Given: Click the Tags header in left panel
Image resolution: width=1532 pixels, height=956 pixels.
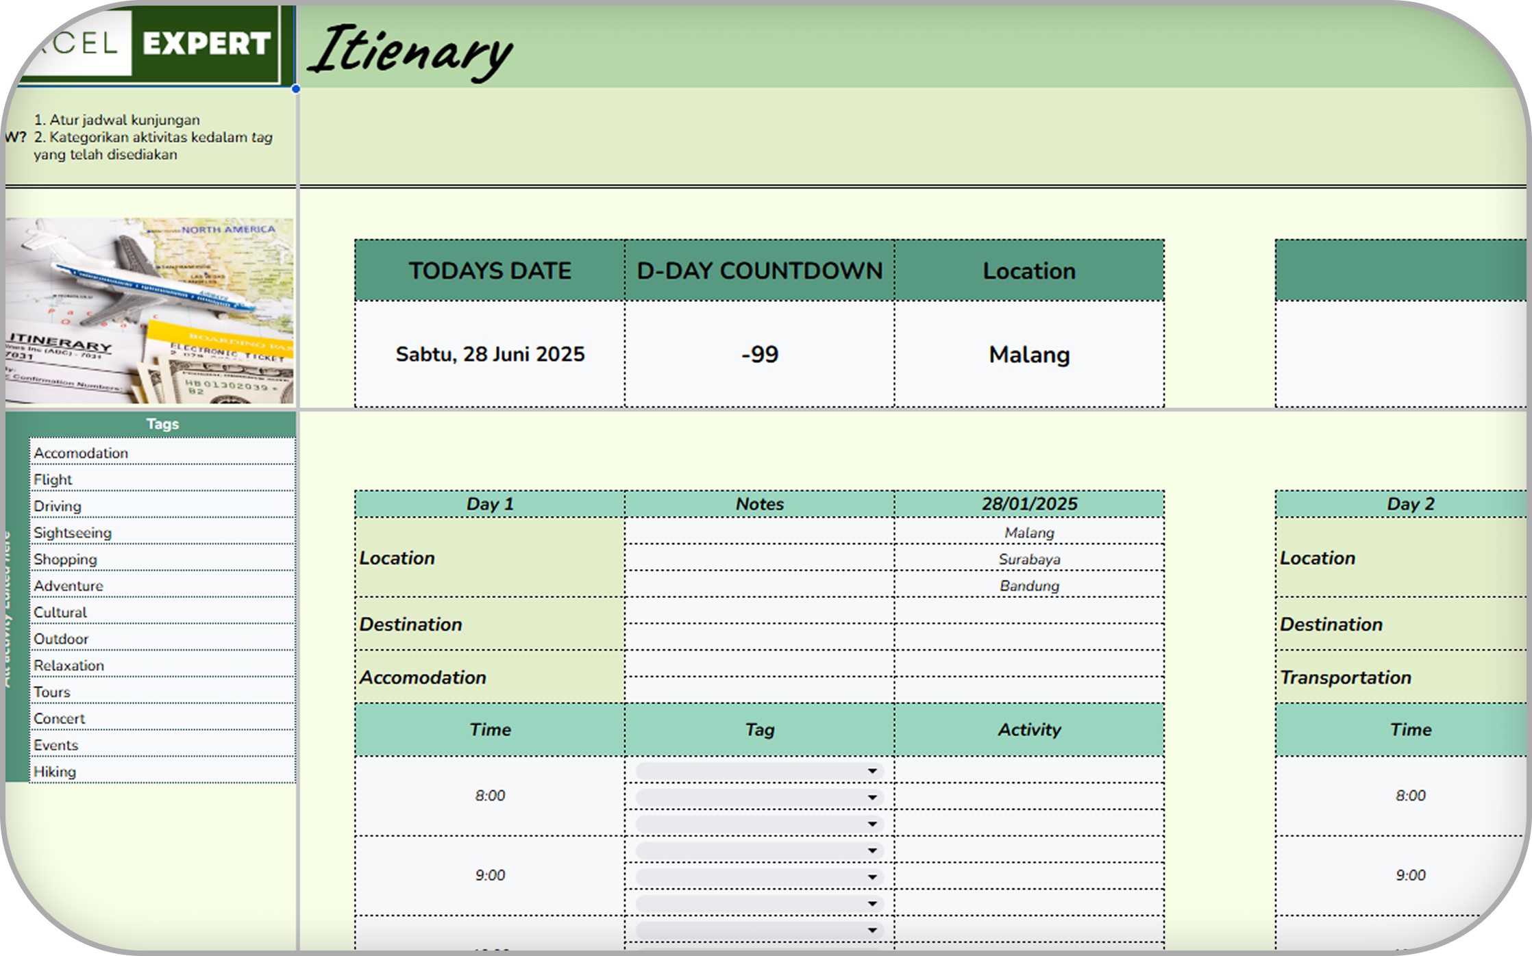Looking at the screenshot, I should coord(162,424).
